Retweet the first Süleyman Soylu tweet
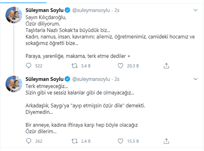Viewport: 204px width, 151px height. [74, 66]
